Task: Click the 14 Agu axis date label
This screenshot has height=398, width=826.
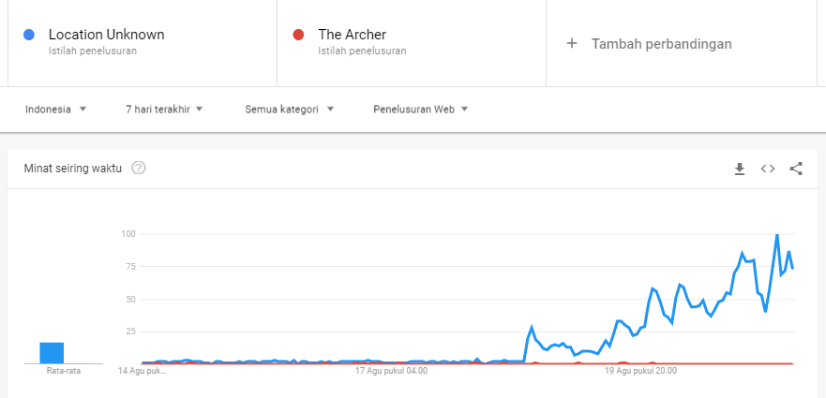Action: 142,371
